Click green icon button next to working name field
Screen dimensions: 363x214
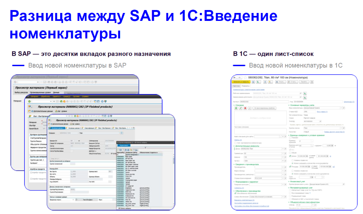coord(305,94)
